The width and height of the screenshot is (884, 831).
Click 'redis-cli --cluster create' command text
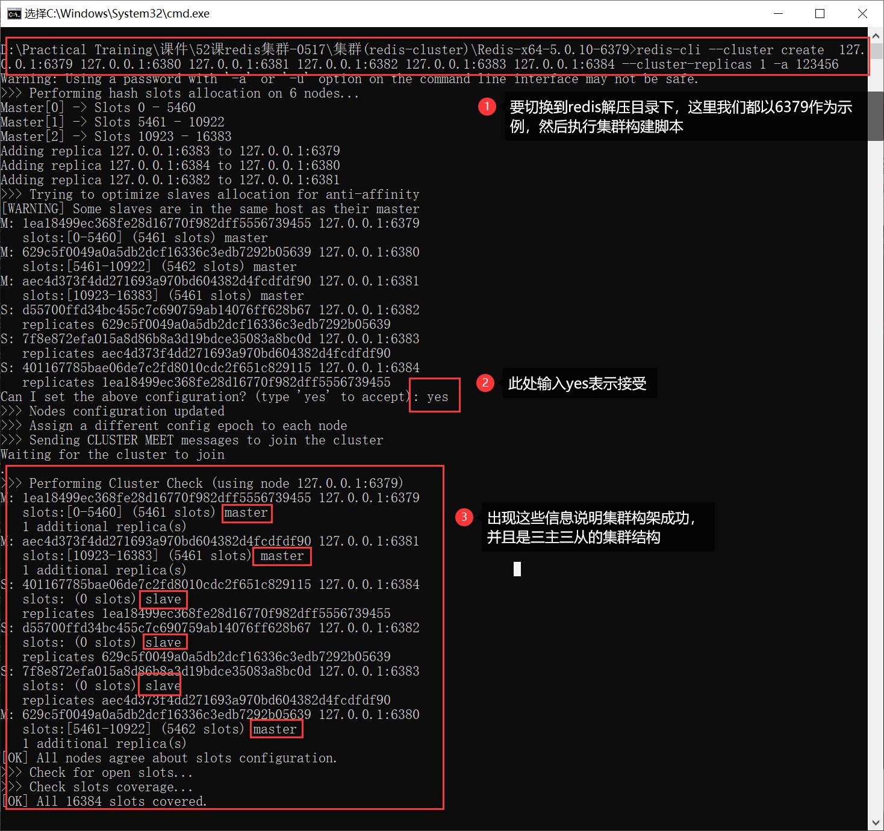tap(730, 50)
